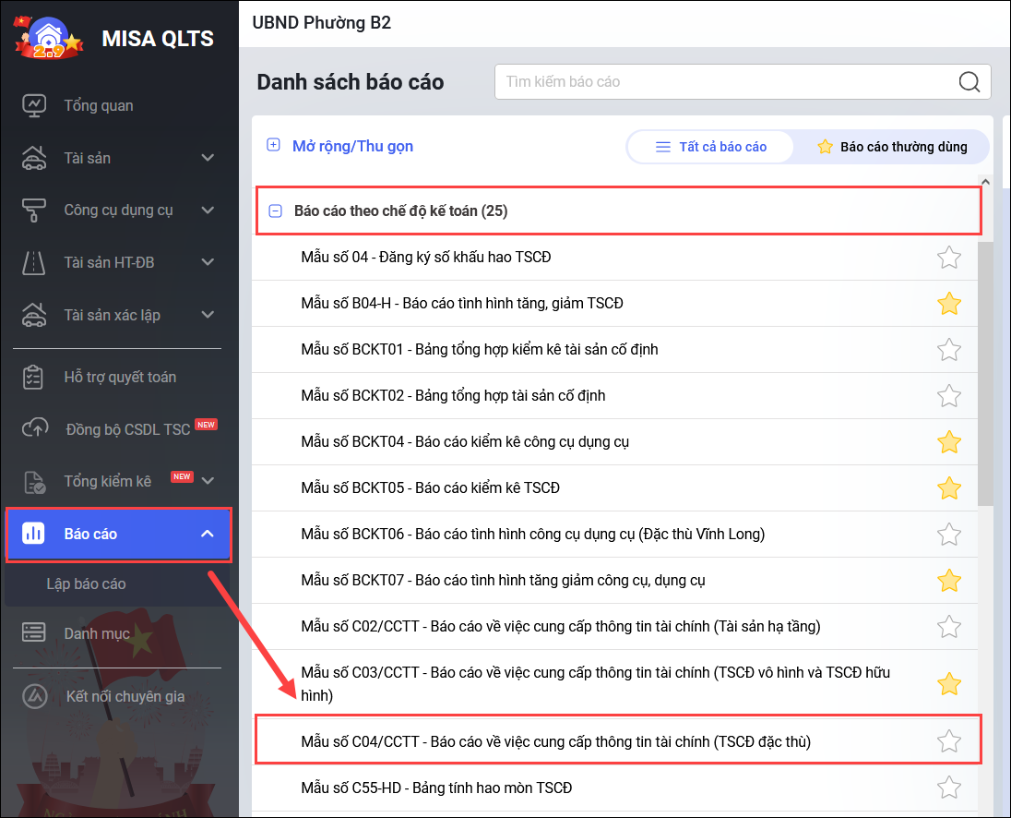Click Đồng bộ CSDL TSC cloud icon
1011x818 pixels.
(35, 427)
